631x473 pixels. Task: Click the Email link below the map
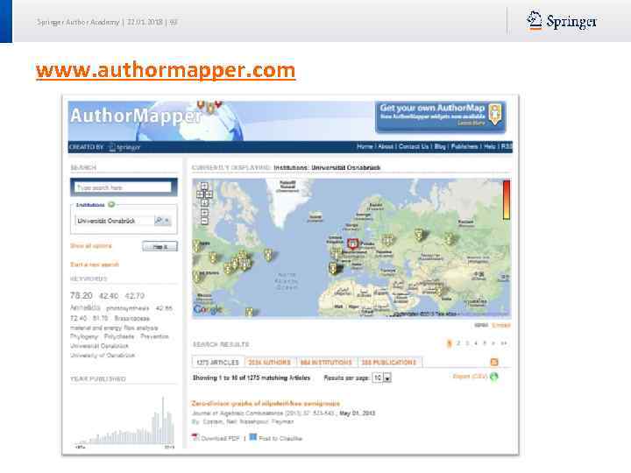coord(501,325)
